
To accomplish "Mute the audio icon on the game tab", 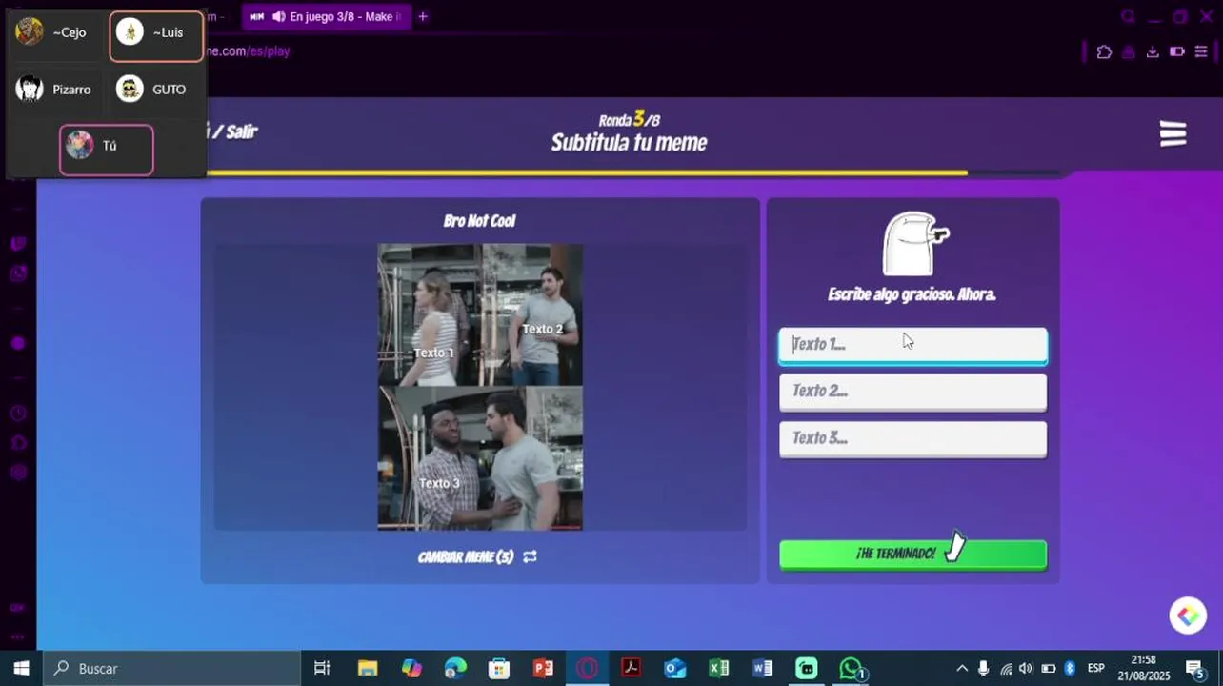I will point(278,16).
